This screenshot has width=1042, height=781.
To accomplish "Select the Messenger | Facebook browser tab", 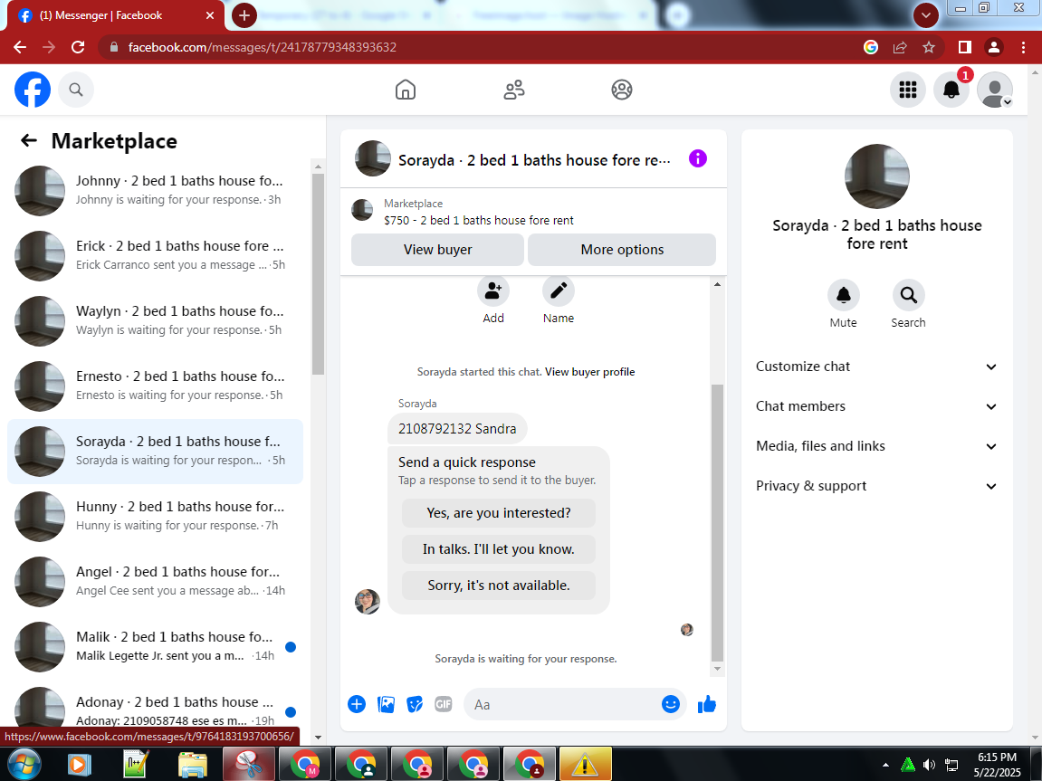I will [x=116, y=15].
